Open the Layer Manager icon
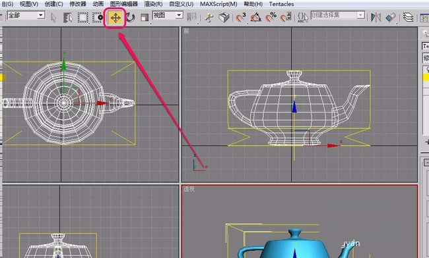This screenshot has width=429, height=258. [x=408, y=18]
